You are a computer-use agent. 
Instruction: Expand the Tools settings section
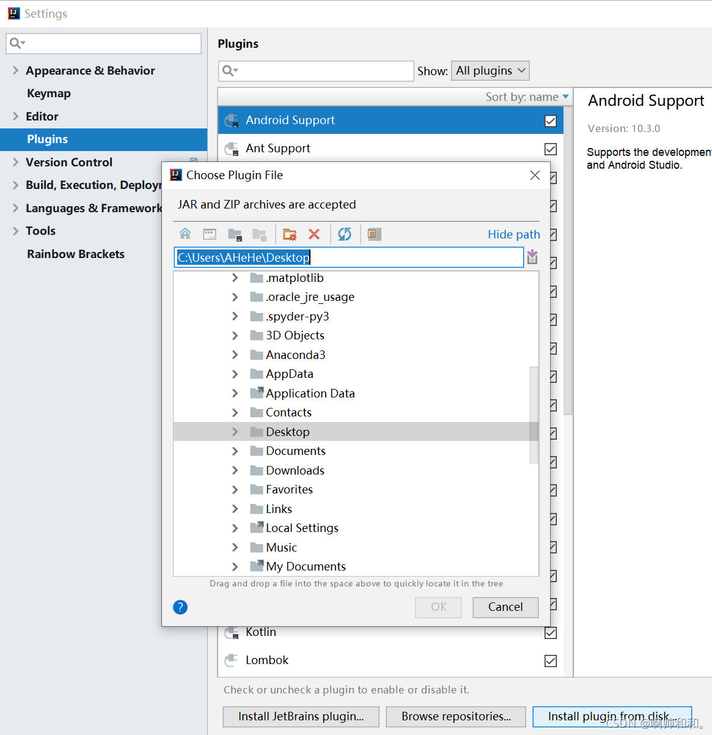[15, 231]
